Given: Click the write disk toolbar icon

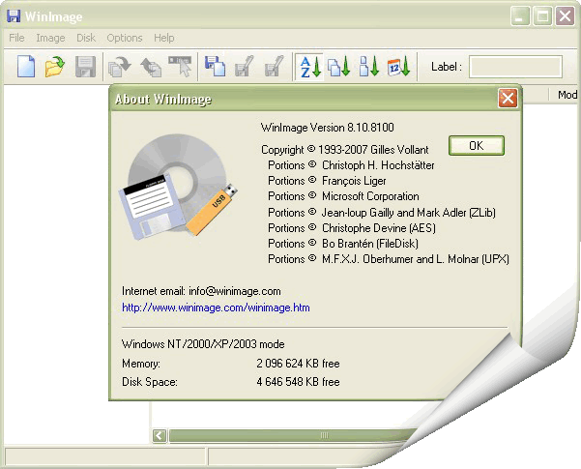Looking at the screenshot, I should 151,68.
